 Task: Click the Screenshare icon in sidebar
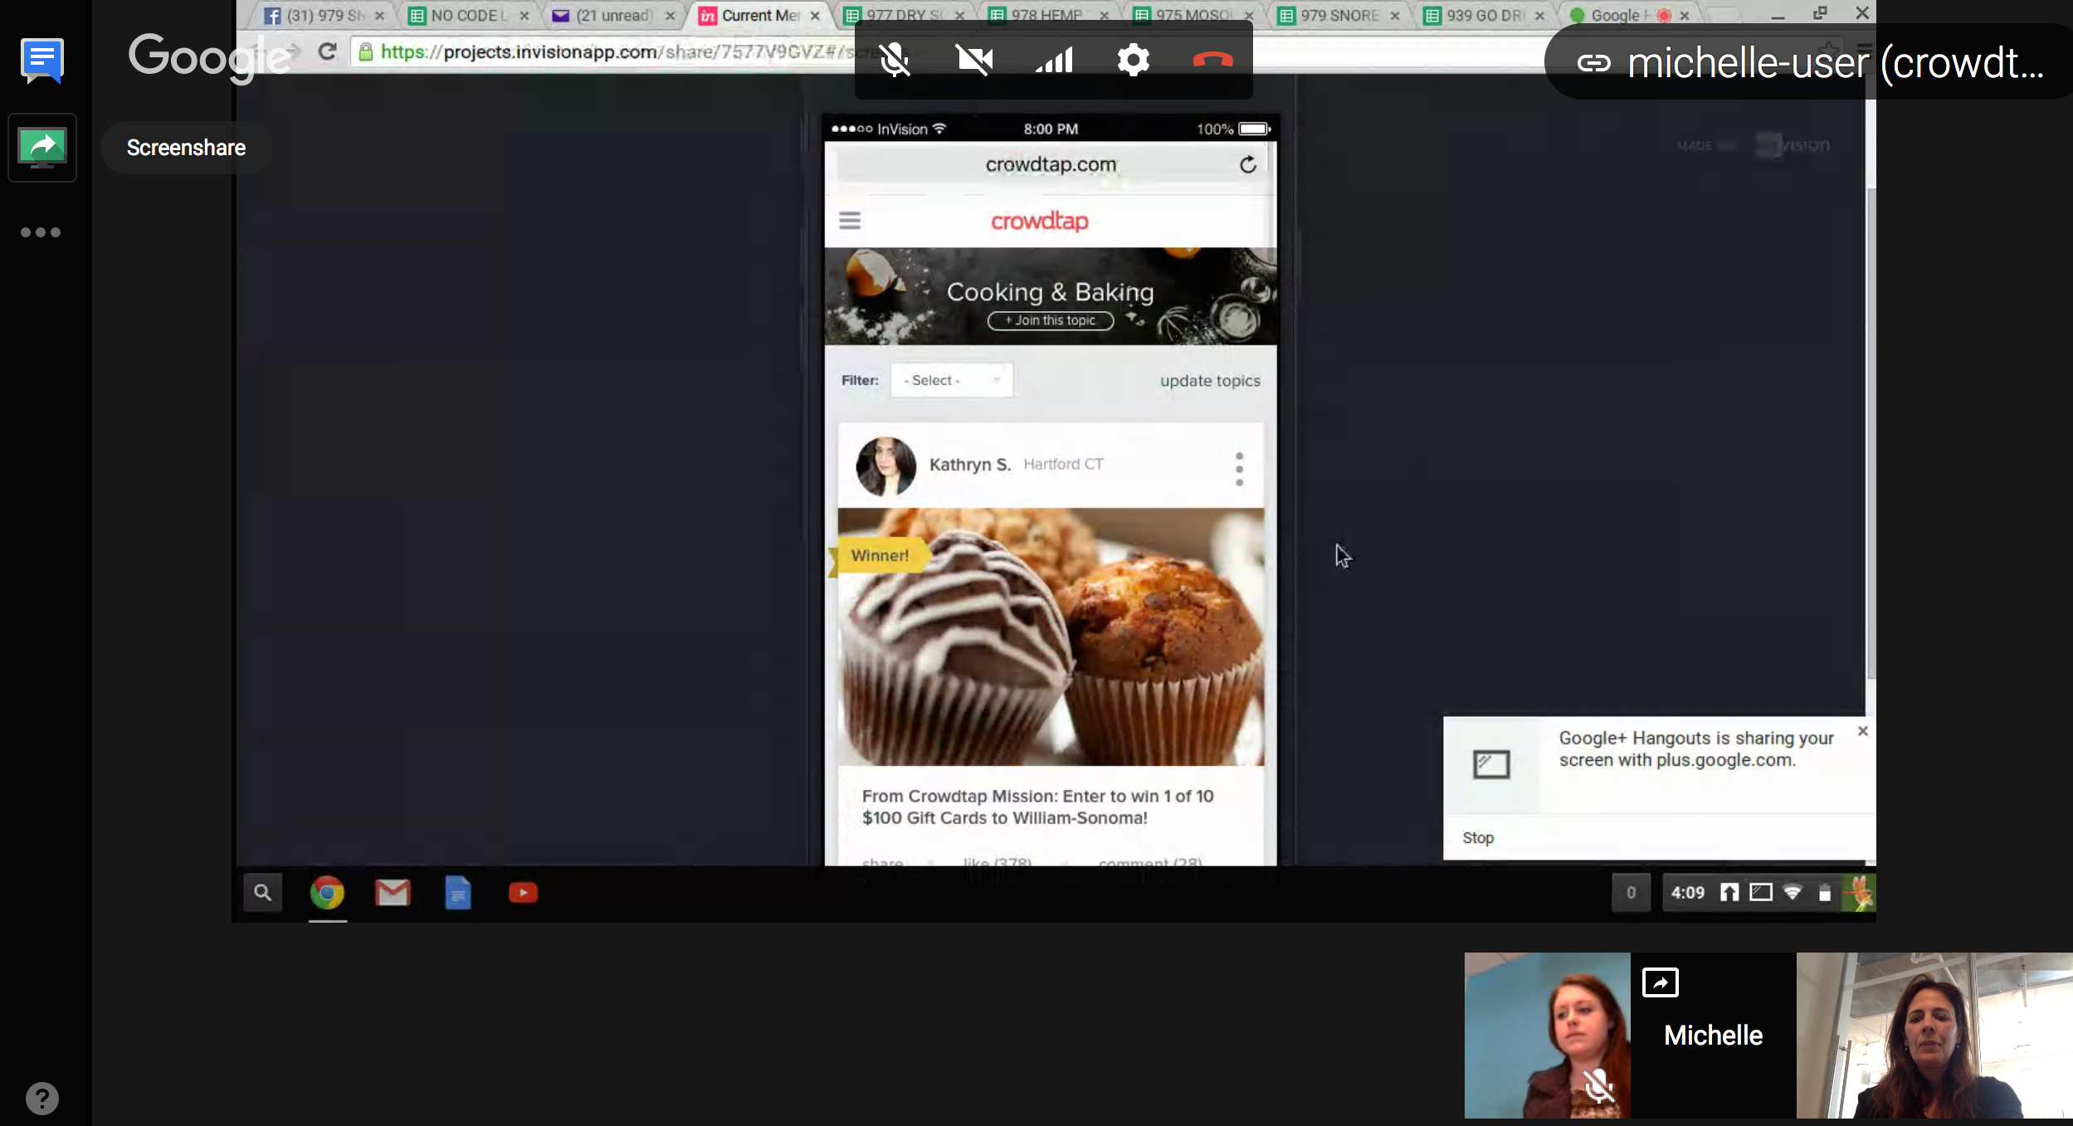42,148
